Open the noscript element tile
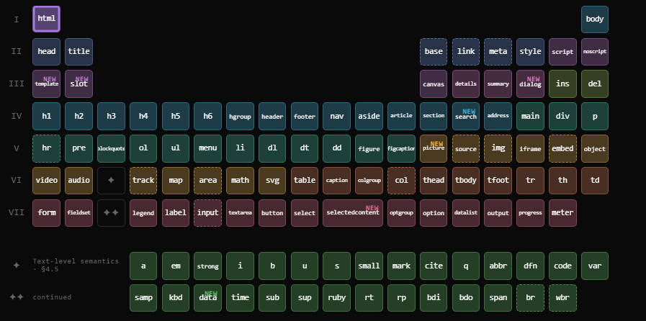 (594, 52)
